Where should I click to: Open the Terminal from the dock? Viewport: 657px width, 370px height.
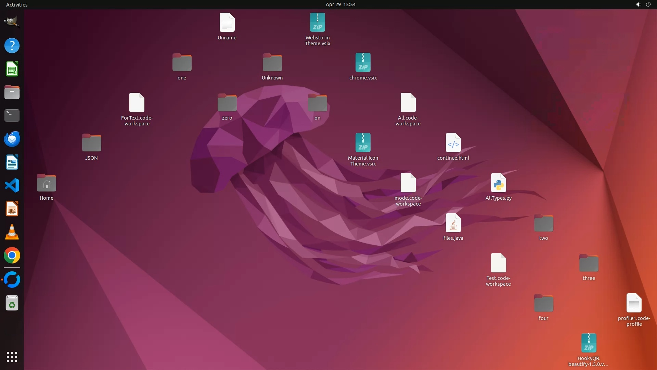click(12, 115)
